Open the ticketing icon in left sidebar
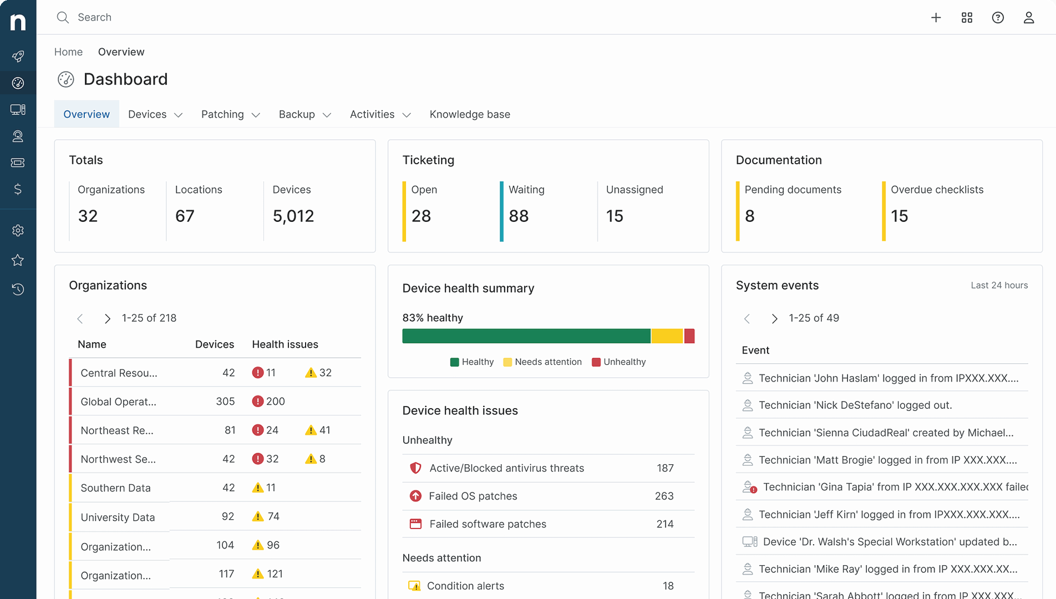 [18, 163]
